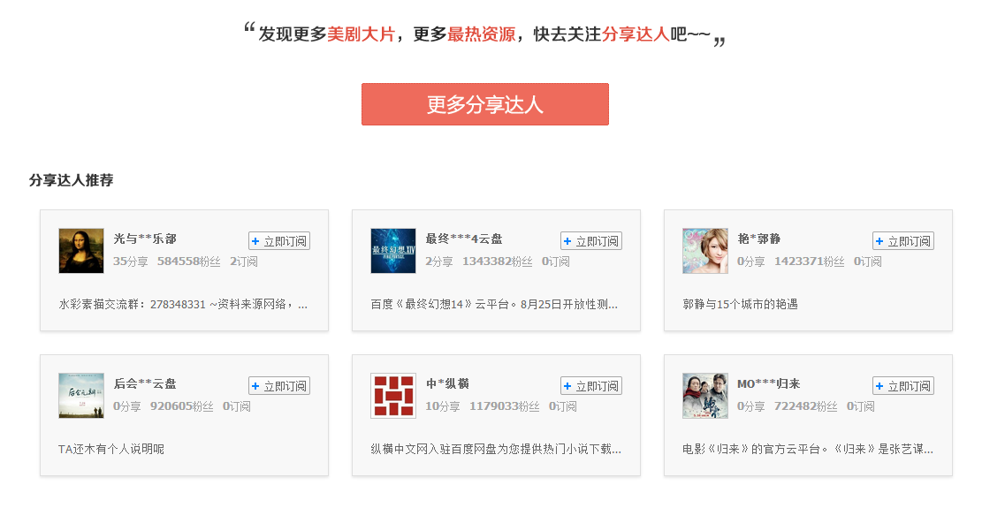This screenshot has width=1005, height=523.
Task: Click 35分享 count of 光与**乐部
Action: (x=131, y=261)
